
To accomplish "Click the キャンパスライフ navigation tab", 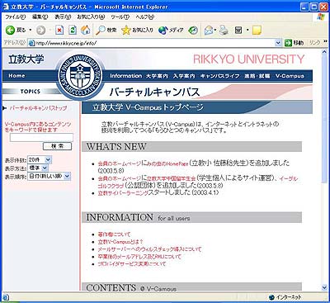I will [219, 76].
